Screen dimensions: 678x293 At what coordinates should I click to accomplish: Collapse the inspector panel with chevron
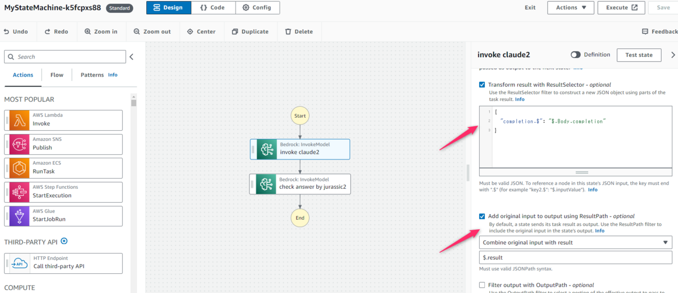pos(672,55)
